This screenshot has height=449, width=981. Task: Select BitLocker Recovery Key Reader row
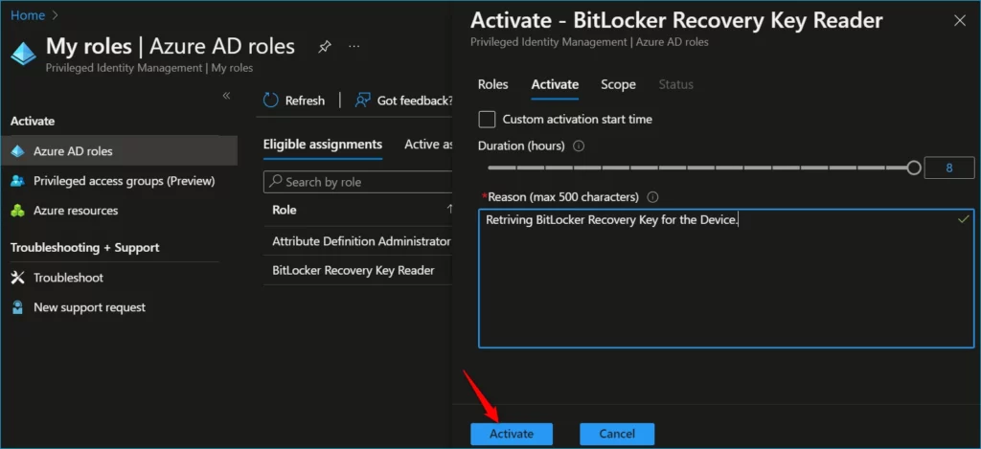click(x=357, y=271)
